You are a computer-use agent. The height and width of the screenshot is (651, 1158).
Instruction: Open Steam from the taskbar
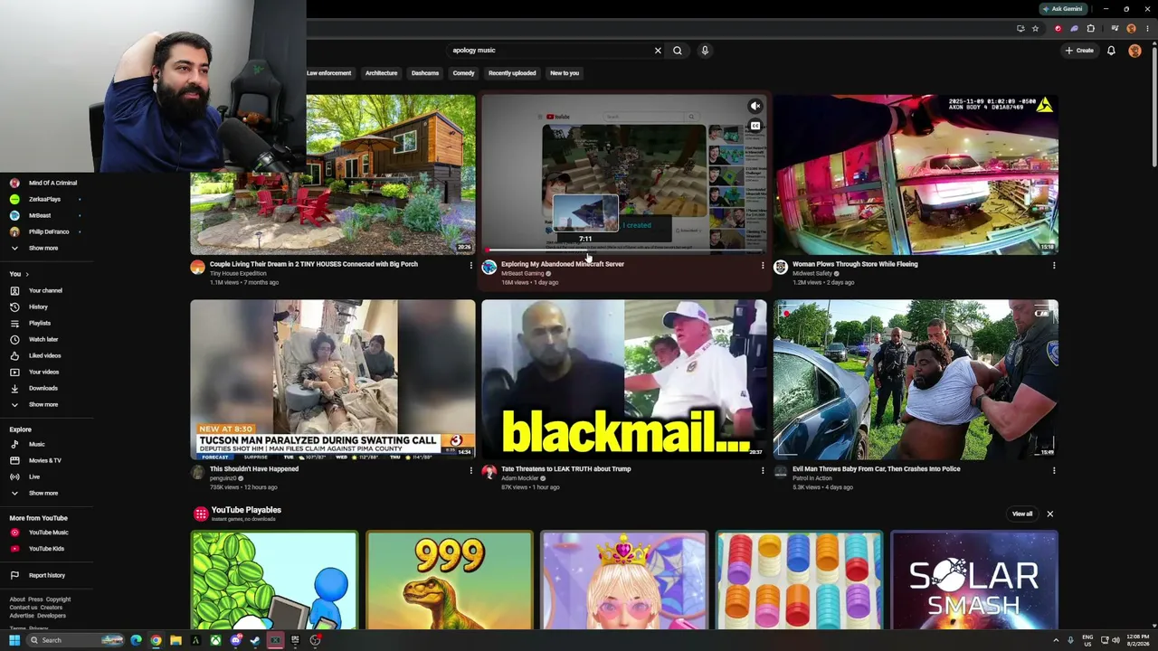pos(255,640)
